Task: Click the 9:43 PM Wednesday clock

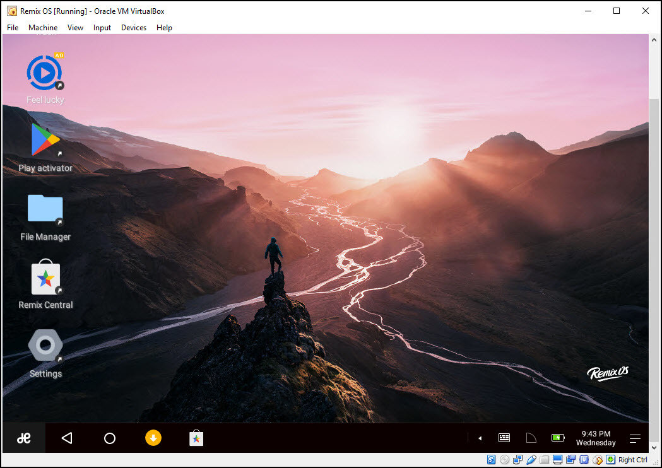Action: coord(596,438)
